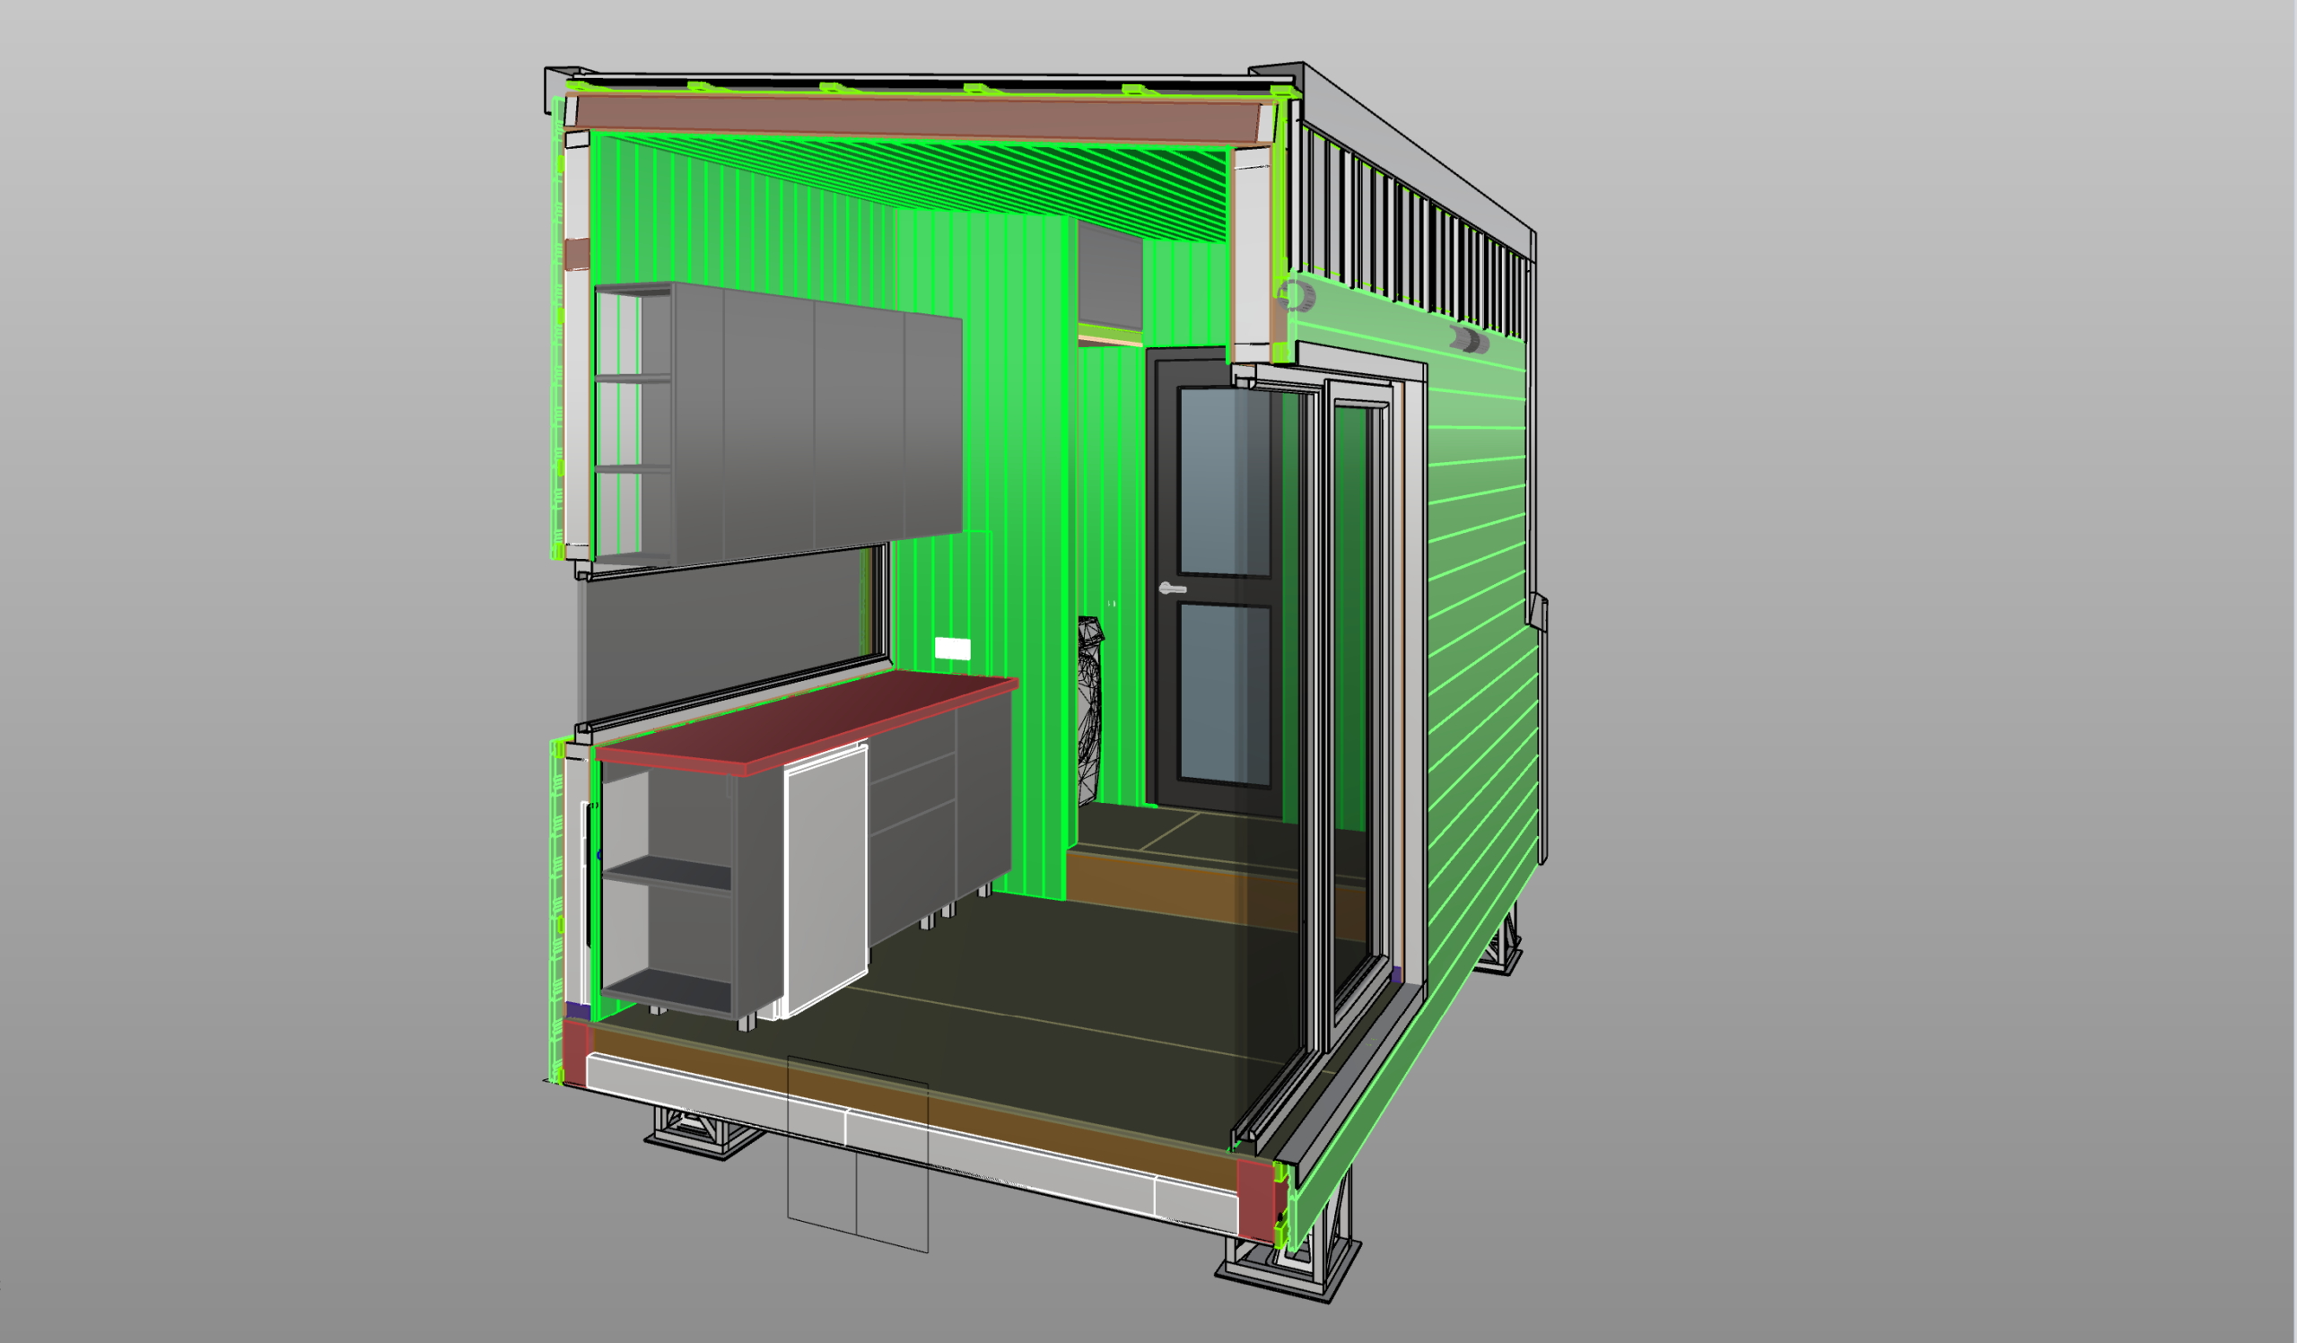Click the upper glass panel of door
2297x1343 pixels.
click(1224, 482)
